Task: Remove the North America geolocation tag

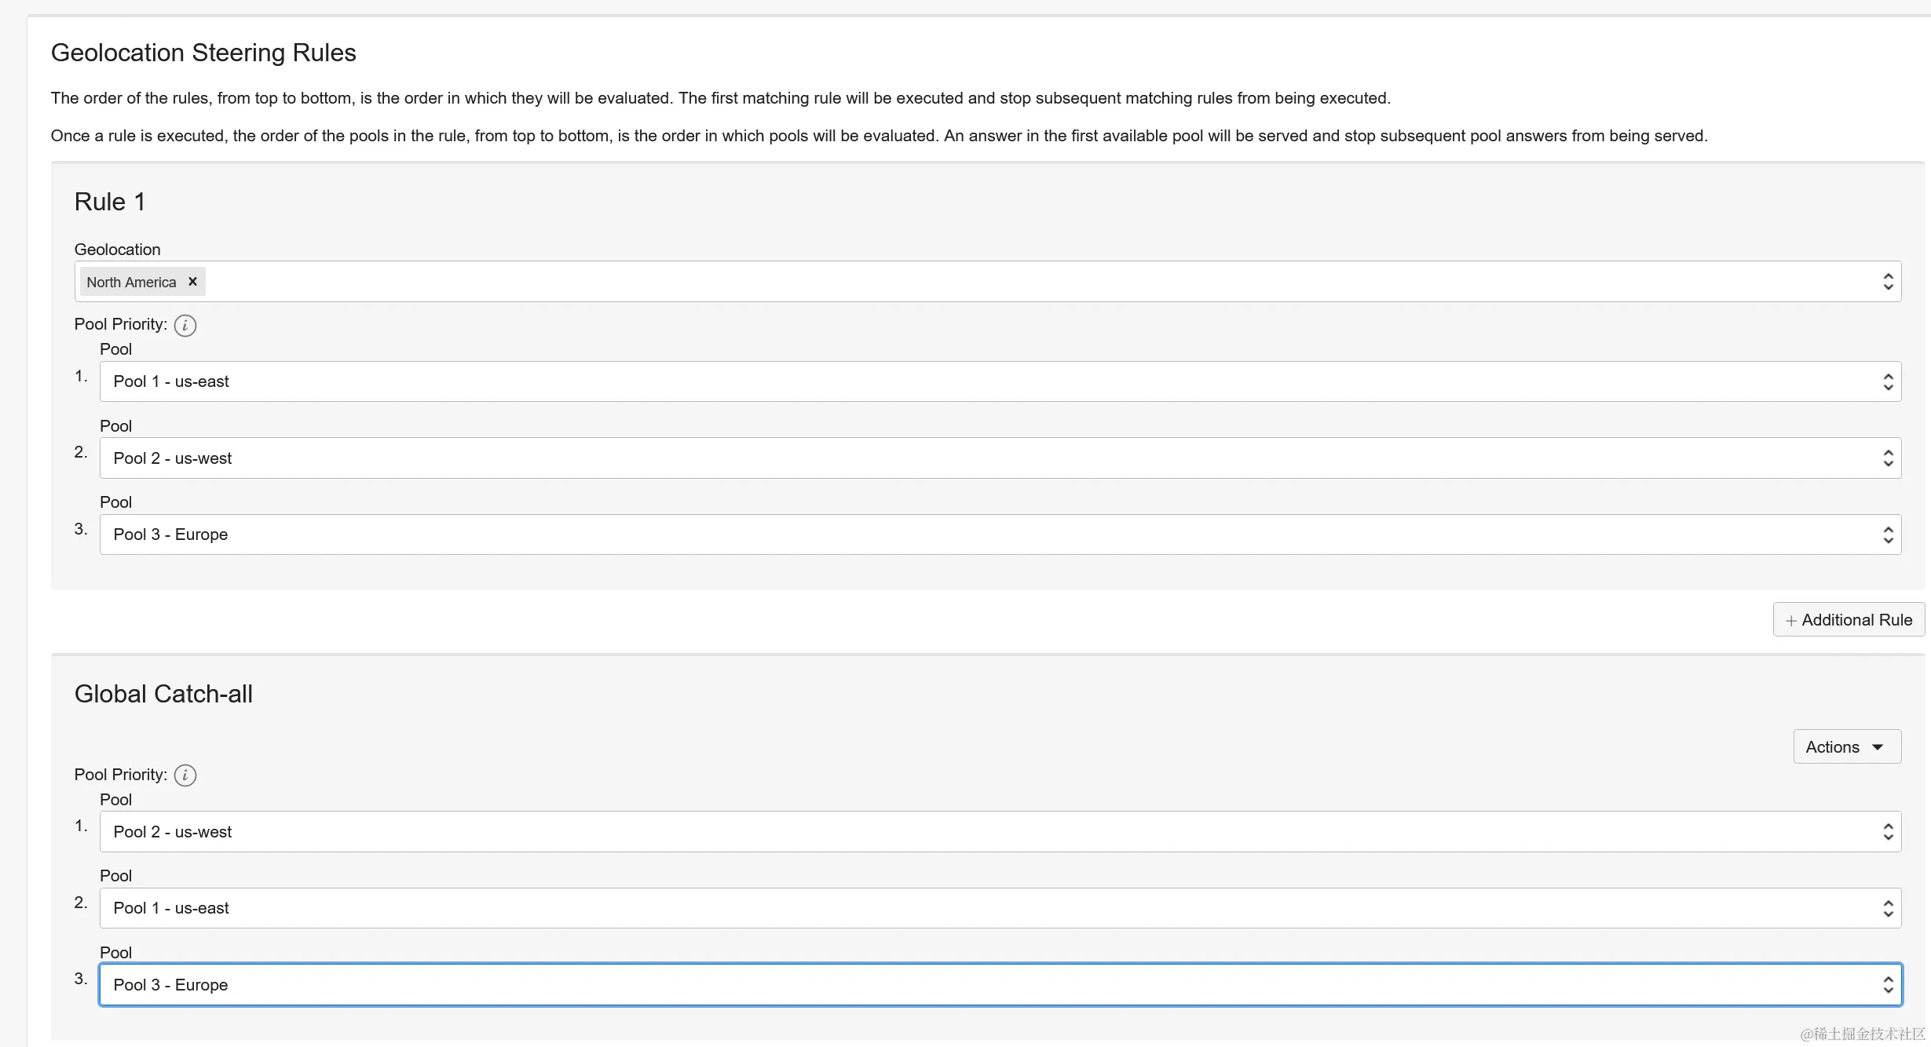Action: tap(192, 282)
